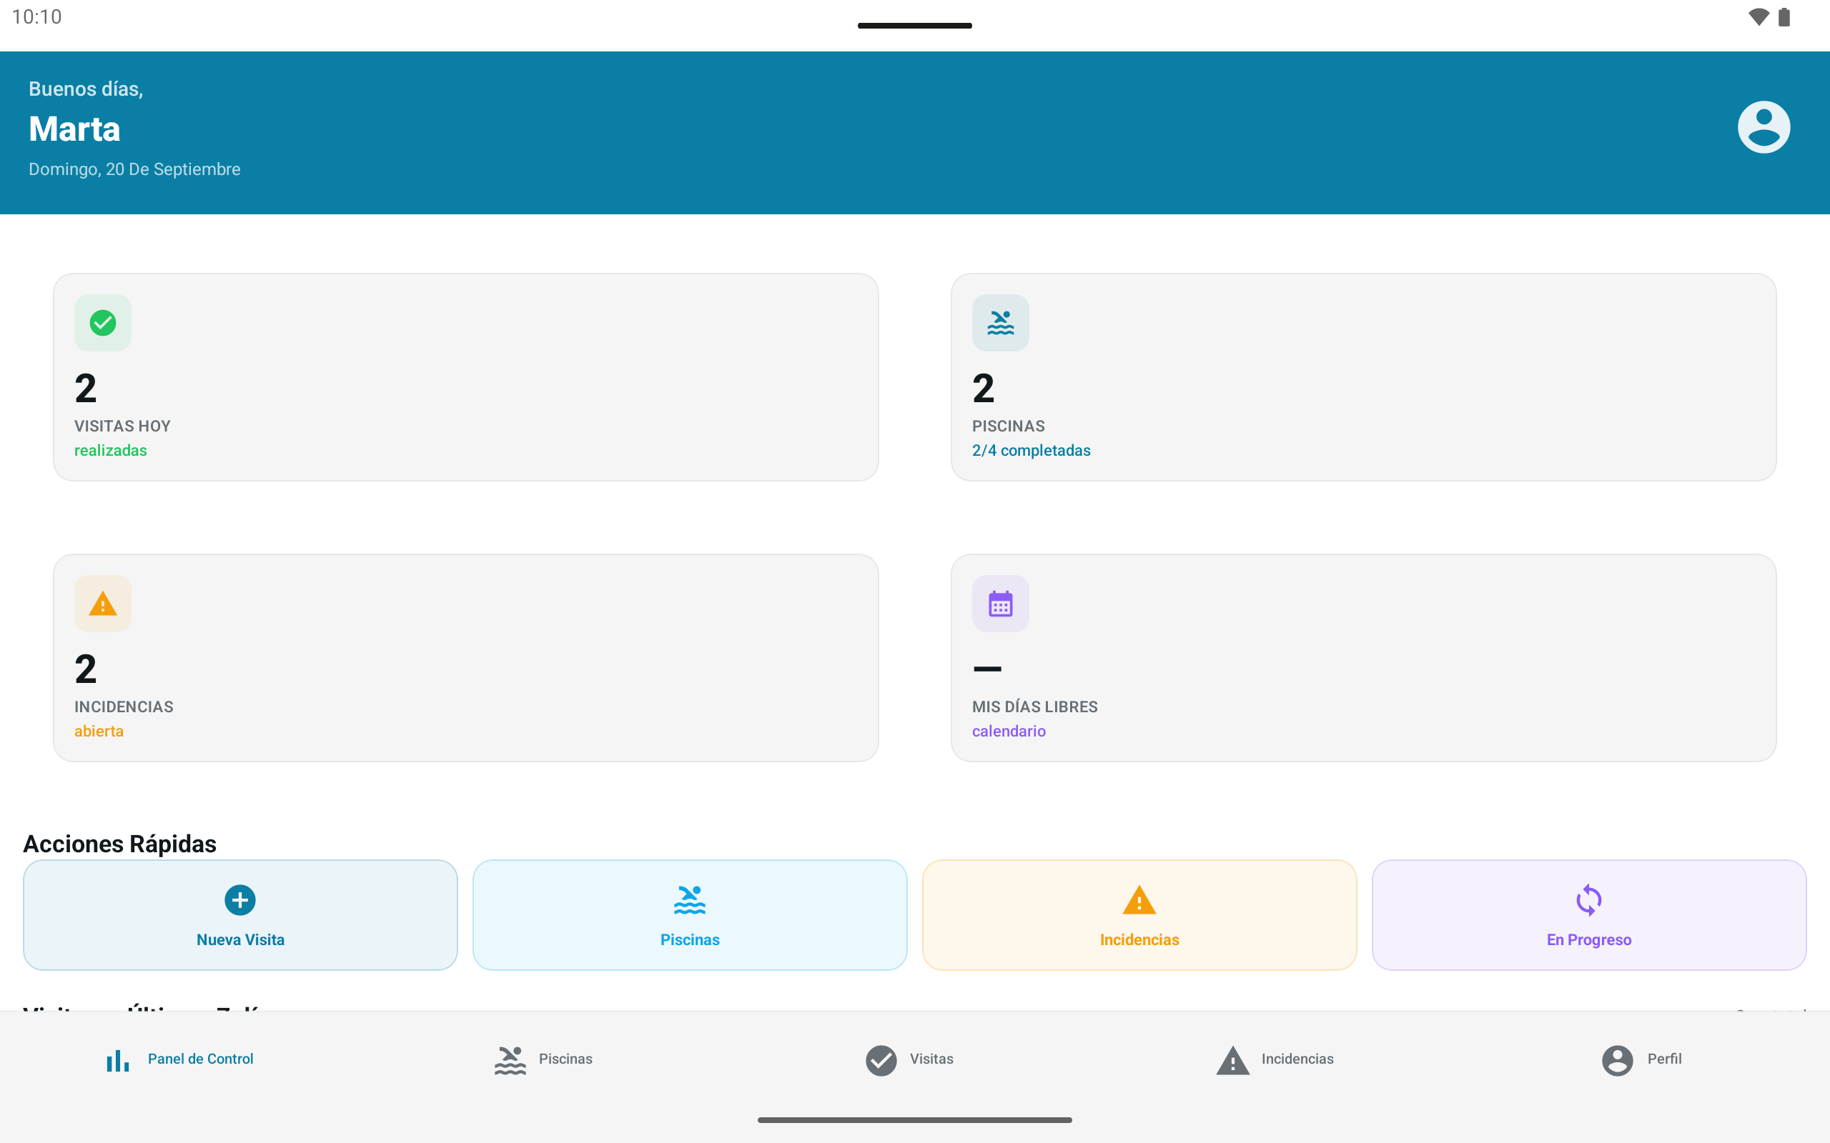Tap the battery status icon

(1785, 16)
